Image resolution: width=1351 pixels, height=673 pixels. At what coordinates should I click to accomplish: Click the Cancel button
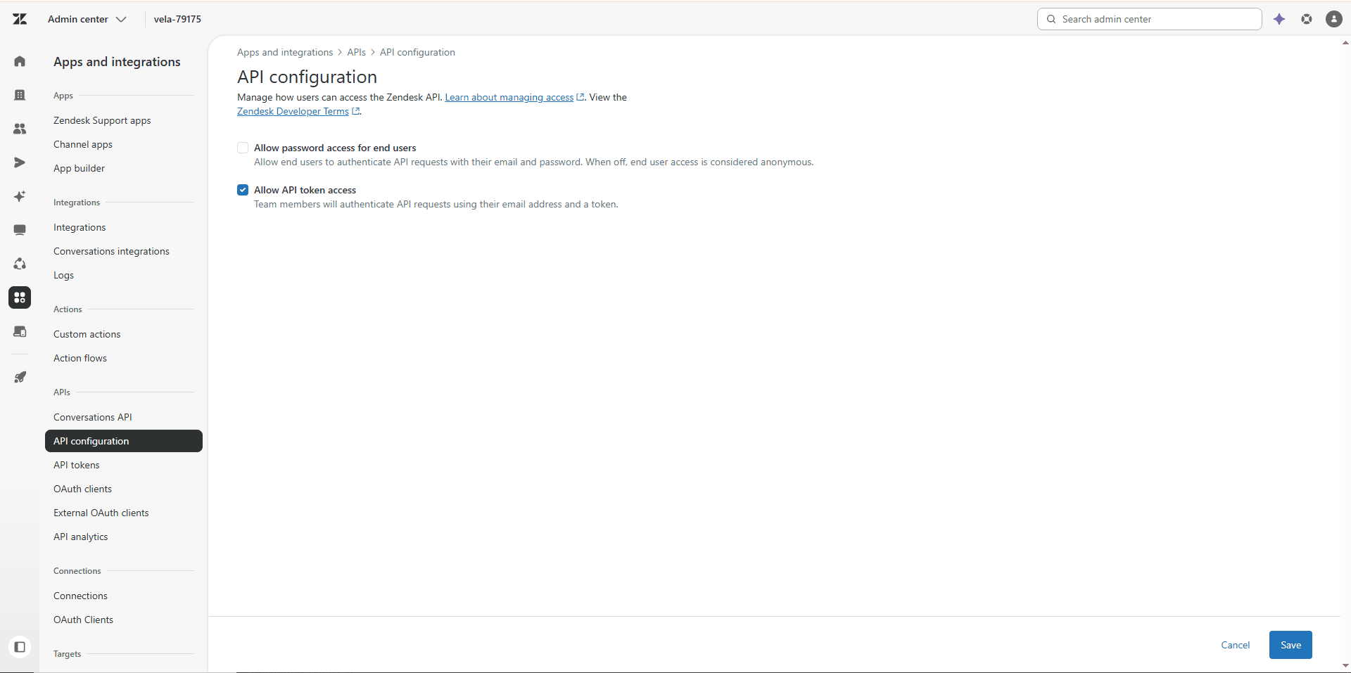tap(1236, 645)
